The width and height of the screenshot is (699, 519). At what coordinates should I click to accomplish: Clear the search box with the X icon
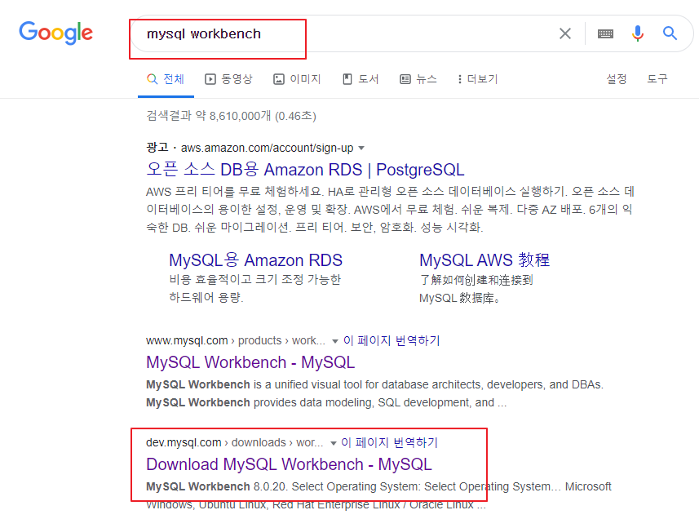point(564,33)
